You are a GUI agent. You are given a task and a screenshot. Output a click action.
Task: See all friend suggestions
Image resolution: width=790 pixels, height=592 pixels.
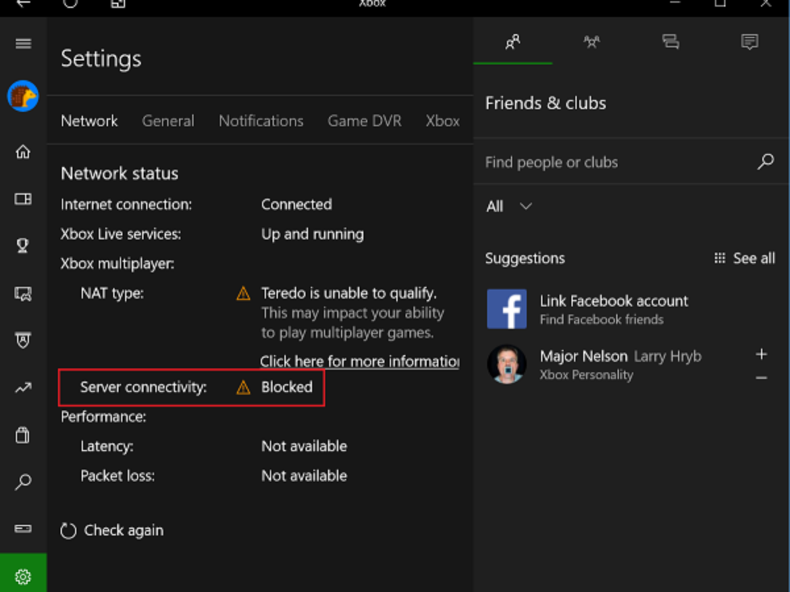tap(745, 259)
